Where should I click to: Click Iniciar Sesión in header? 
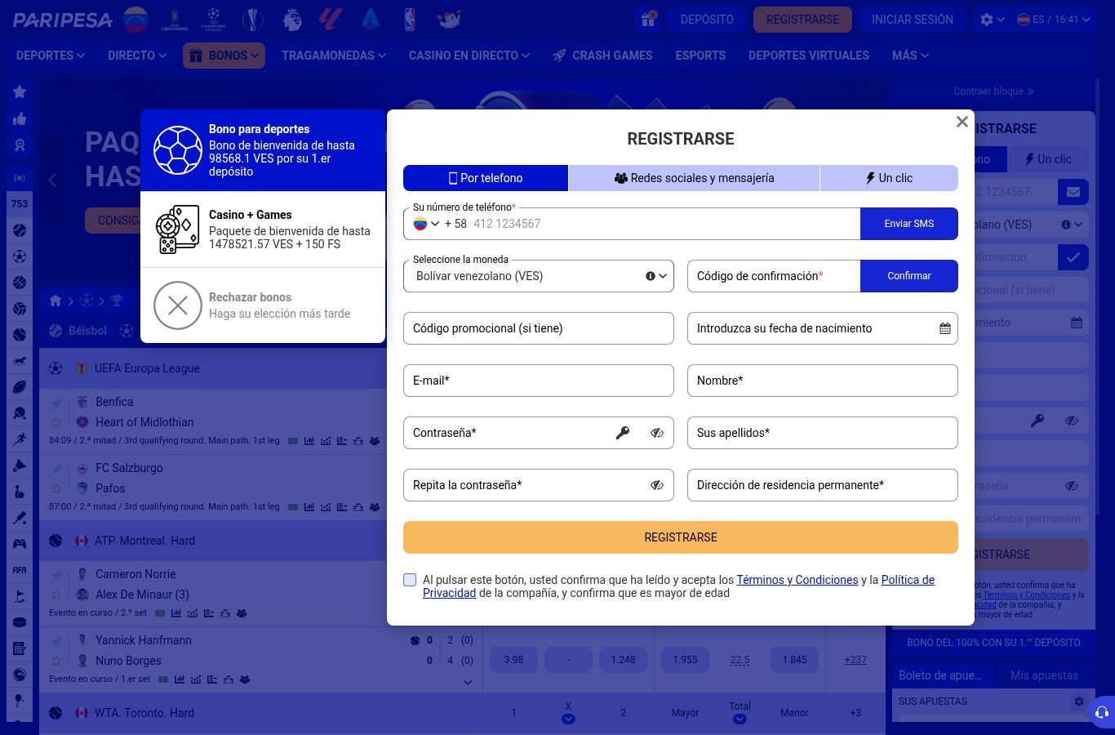[x=913, y=20]
